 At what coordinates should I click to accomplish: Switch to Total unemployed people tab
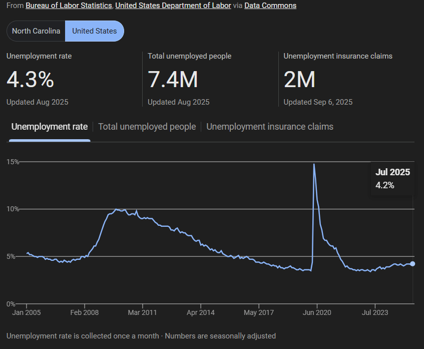pos(147,127)
